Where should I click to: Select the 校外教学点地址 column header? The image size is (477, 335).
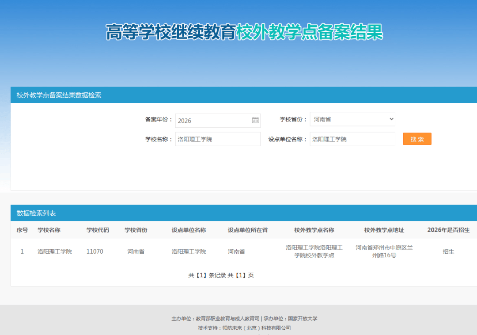(384, 230)
